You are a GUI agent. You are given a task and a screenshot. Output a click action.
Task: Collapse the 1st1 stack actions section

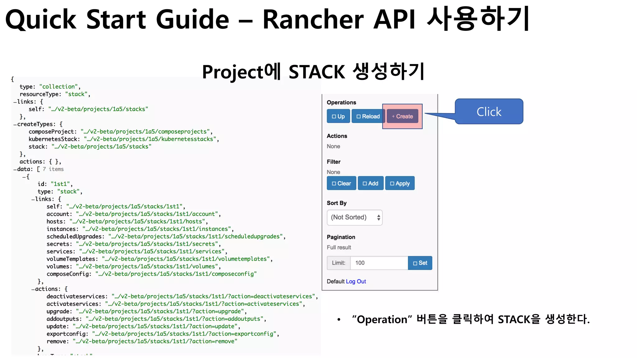click(x=33, y=289)
